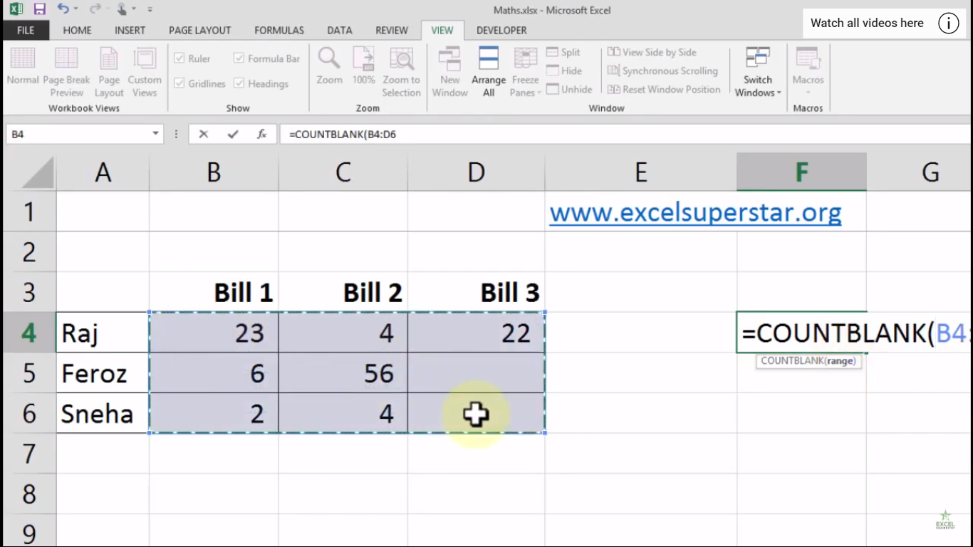Open the Undo history dropdown arrow
973x547 pixels.
coord(76,9)
